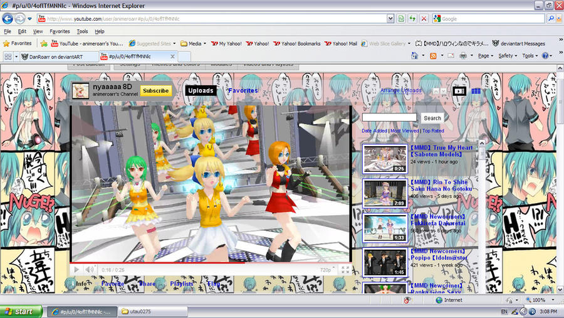Switch to DanRoarr on deviantART tab
The height and width of the screenshot is (318, 564).
point(60,56)
